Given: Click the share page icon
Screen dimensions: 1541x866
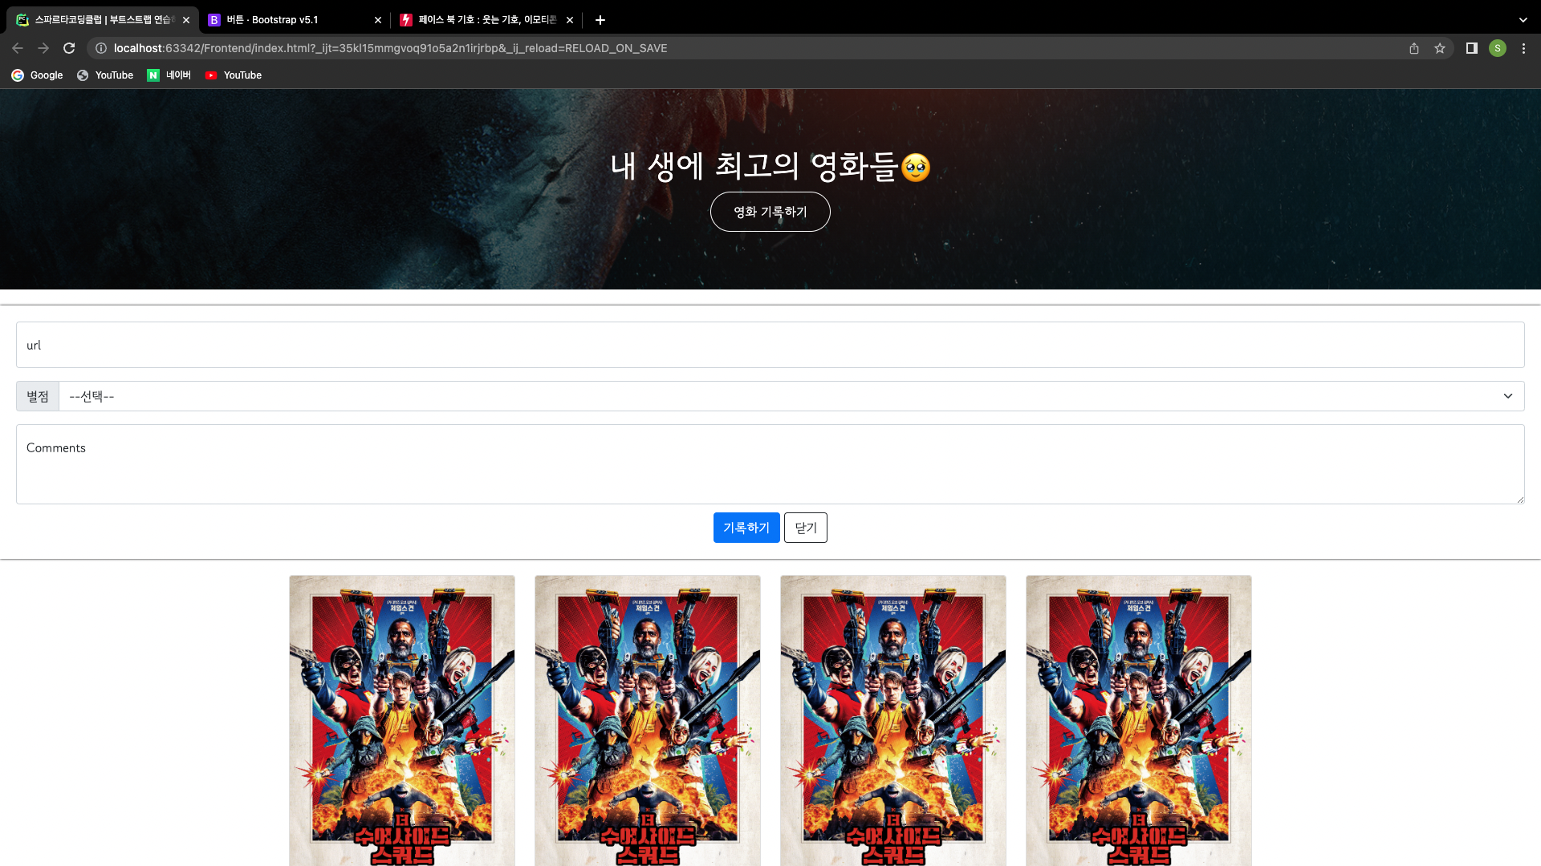Looking at the screenshot, I should [x=1414, y=48].
